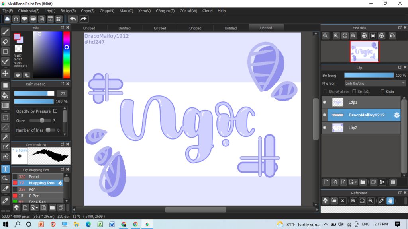Open the Lớp(L) menu
Image resolution: width=408 pixels, height=229 pixels.
pyautogui.click(x=50, y=11)
